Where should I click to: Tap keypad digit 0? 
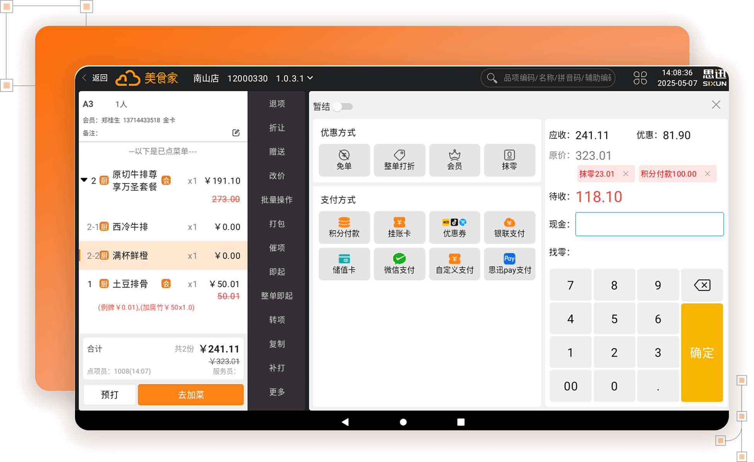[x=614, y=386]
